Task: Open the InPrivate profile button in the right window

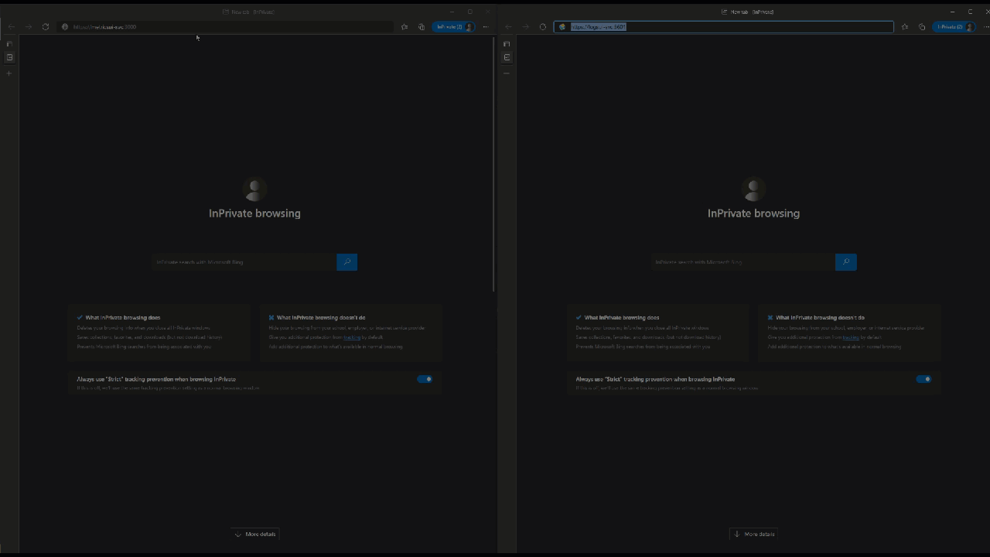Action: pos(953,27)
